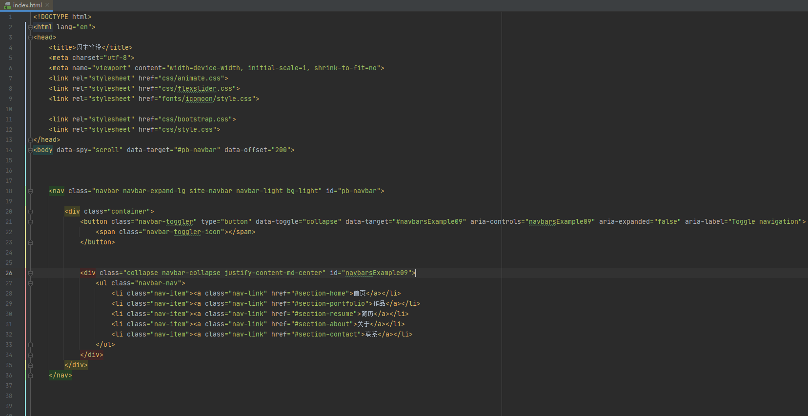808x416 pixels.
Task: Click the closing head tag fold marker
Action: [30, 140]
